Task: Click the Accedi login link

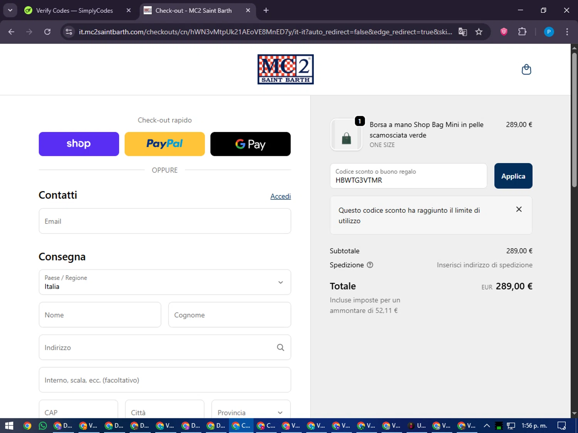Action: click(x=281, y=196)
